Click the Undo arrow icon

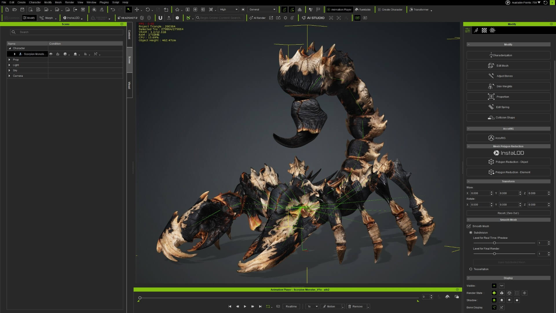[x=113, y=10]
